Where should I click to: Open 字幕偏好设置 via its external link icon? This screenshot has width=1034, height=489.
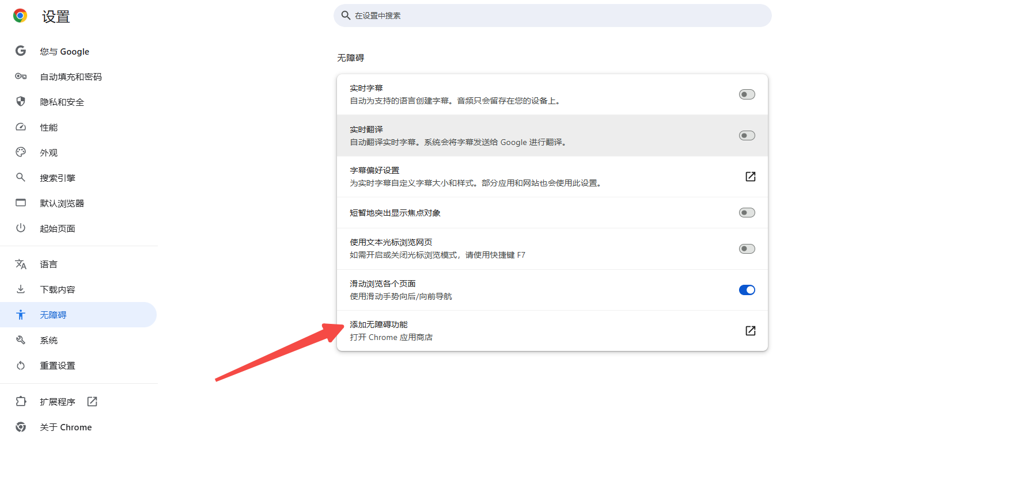coord(751,177)
